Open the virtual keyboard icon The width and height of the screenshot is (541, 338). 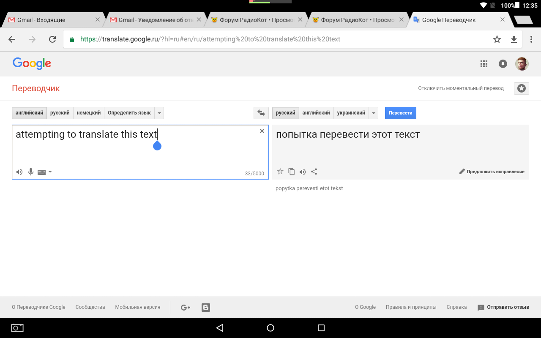(x=41, y=172)
